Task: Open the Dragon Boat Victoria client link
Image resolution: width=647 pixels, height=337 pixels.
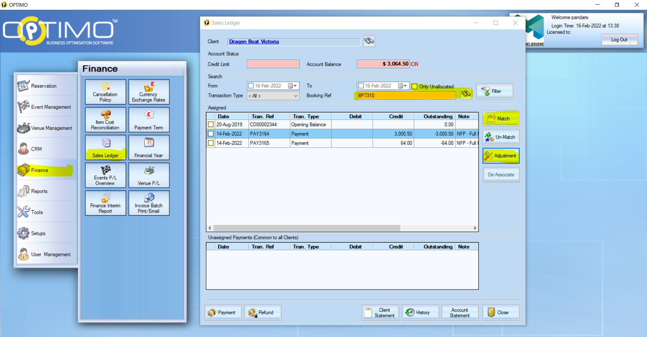Action: click(x=254, y=41)
